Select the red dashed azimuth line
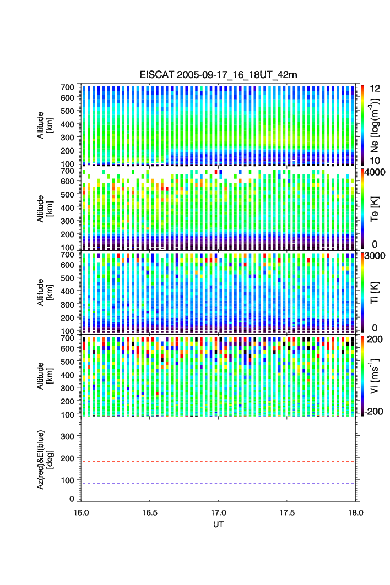 (x=219, y=462)
